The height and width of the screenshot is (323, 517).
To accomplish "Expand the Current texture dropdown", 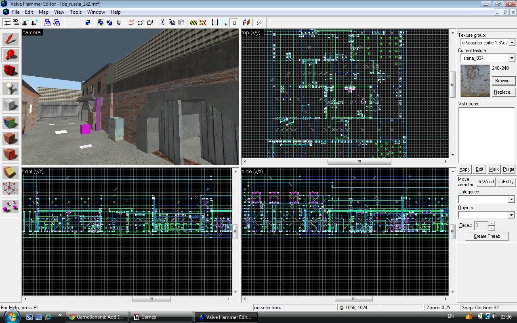I will tap(511, 58).
